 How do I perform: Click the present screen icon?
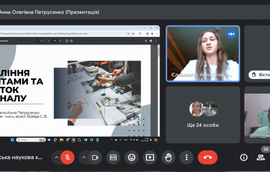pos(150,157)
